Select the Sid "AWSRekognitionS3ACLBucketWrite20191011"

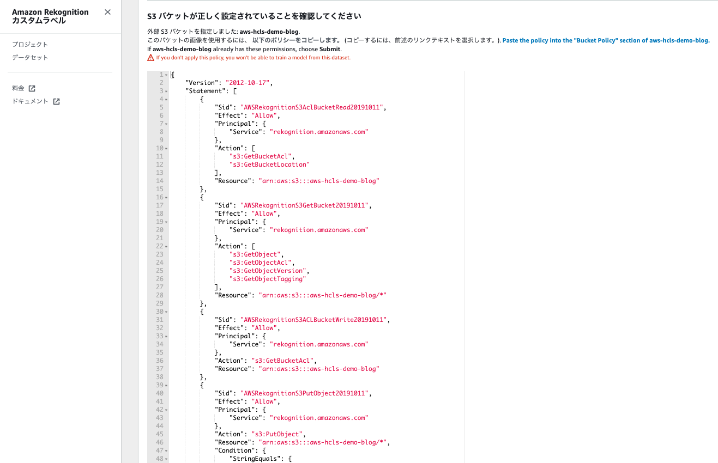314,320
